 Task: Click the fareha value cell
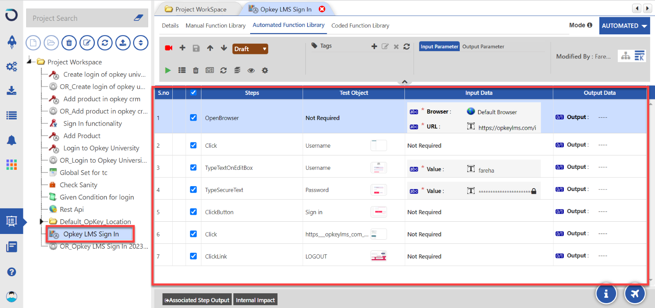coord(486,171)
